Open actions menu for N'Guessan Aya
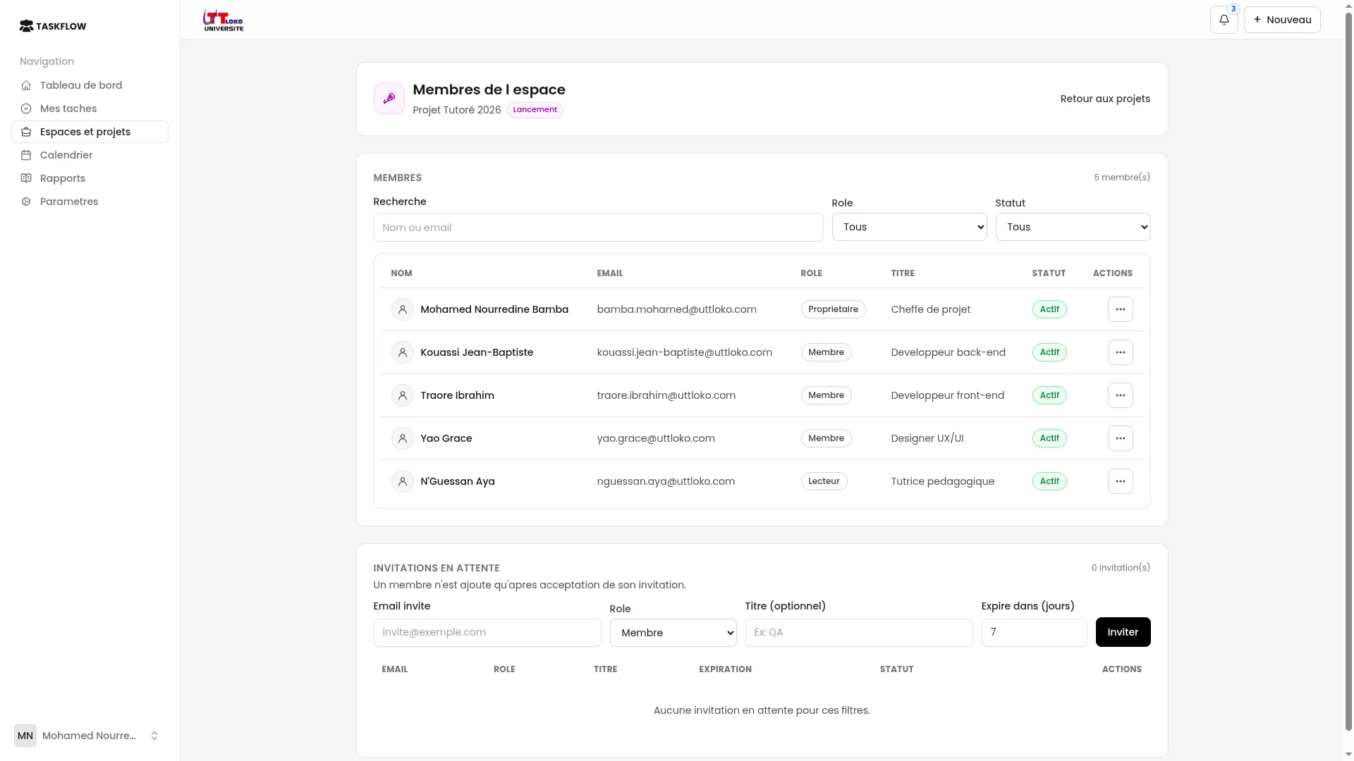Image resolution: width=1354 pixels, height=761 pixels. [x=1120, y=481]
